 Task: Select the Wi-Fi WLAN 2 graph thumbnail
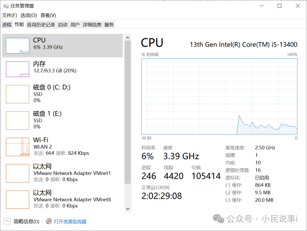coord(18,147)
